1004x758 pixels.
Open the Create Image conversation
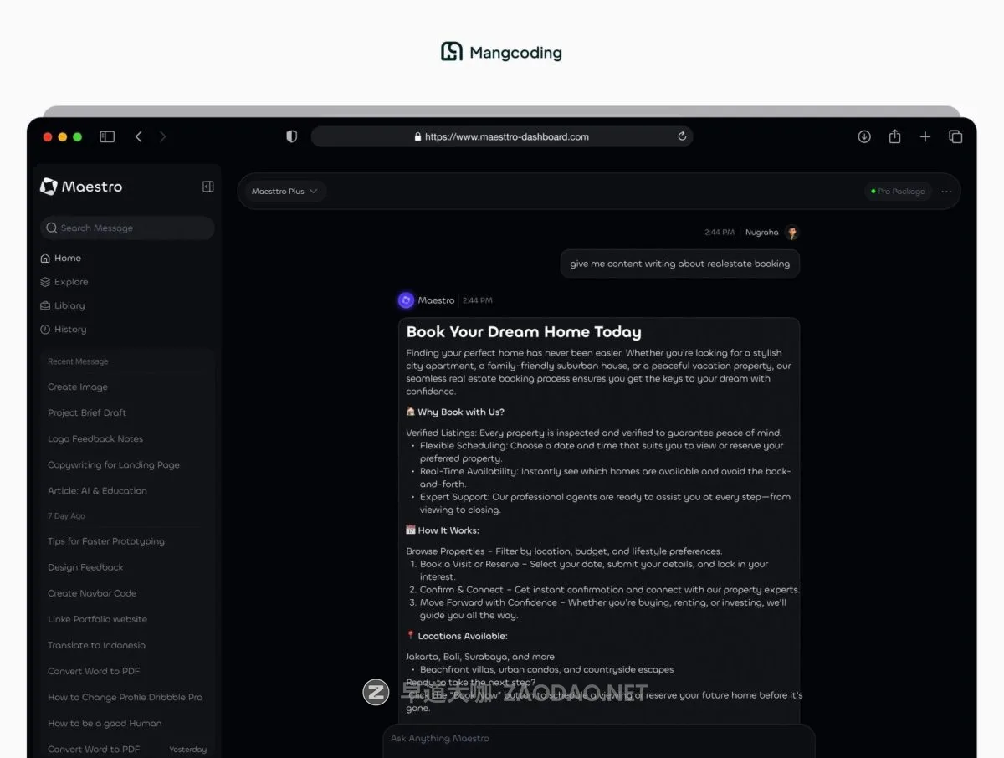pyautogui.click(x=78, y=387)
